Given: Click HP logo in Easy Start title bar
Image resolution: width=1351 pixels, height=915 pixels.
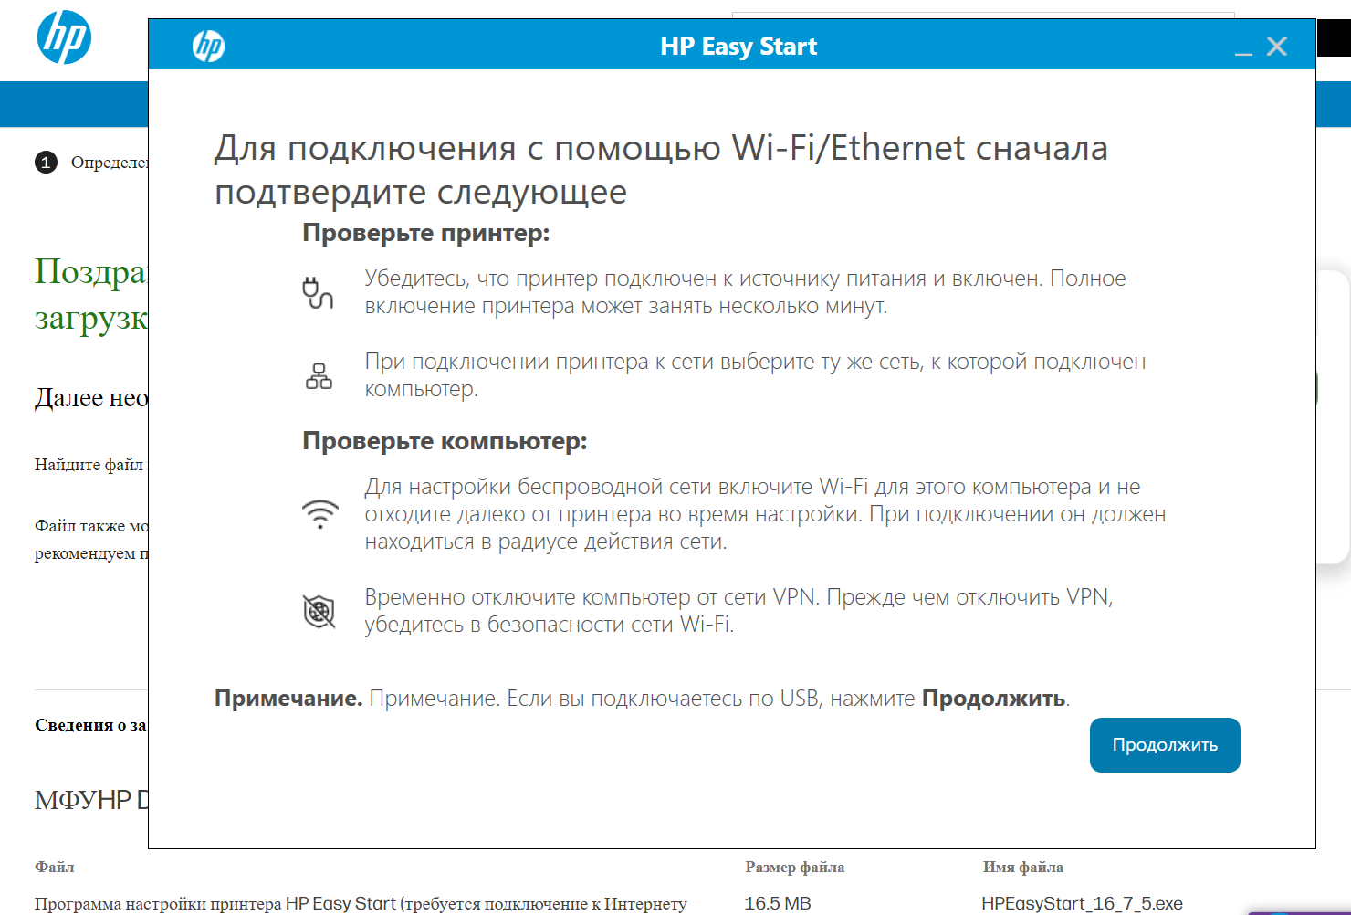Looking at the screenshot, I should pos(208,46).
